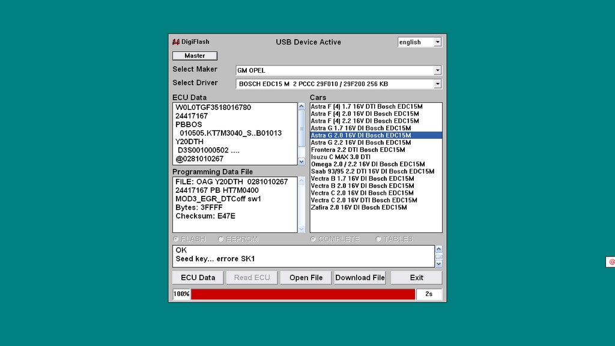615x346 pixels.
Task: Select the EEPROM radio button
Action: click(221, 239)
